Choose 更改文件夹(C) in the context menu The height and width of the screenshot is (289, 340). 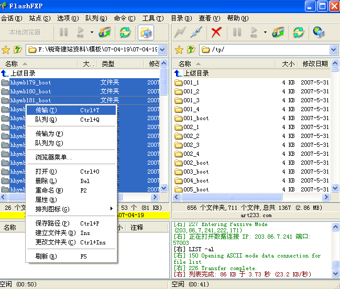point(71,242)
